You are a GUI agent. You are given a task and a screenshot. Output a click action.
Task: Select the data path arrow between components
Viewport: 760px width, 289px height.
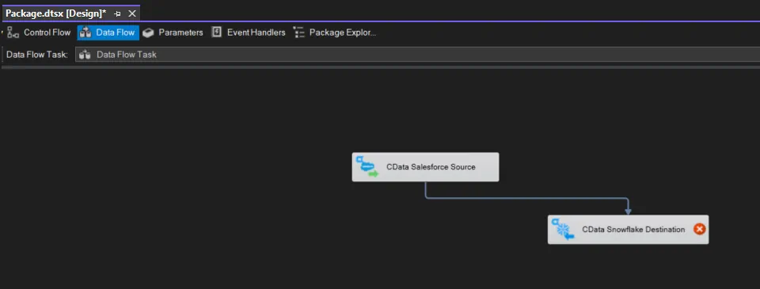point(528,198)
